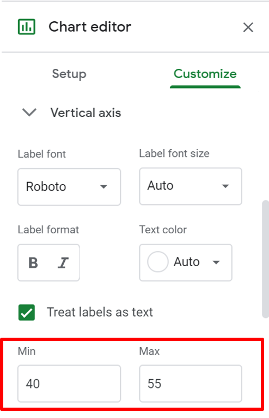The height and width of the screenshot is (418, 269).
Task: Collapse the Vertical axis section chevron
Action: [29, 112]
